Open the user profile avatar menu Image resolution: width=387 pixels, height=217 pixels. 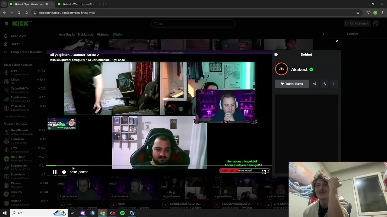(x=376, y=24)
